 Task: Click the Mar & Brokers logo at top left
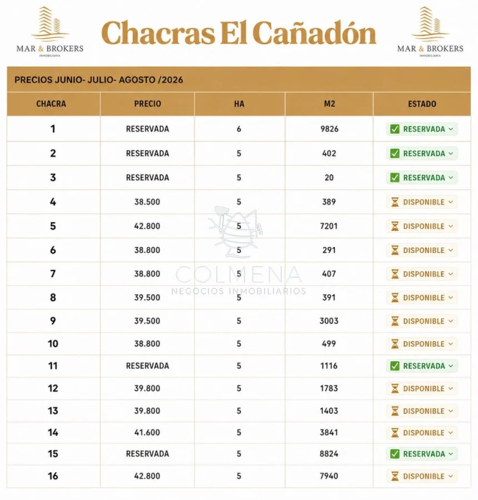(x=50, y=32)
